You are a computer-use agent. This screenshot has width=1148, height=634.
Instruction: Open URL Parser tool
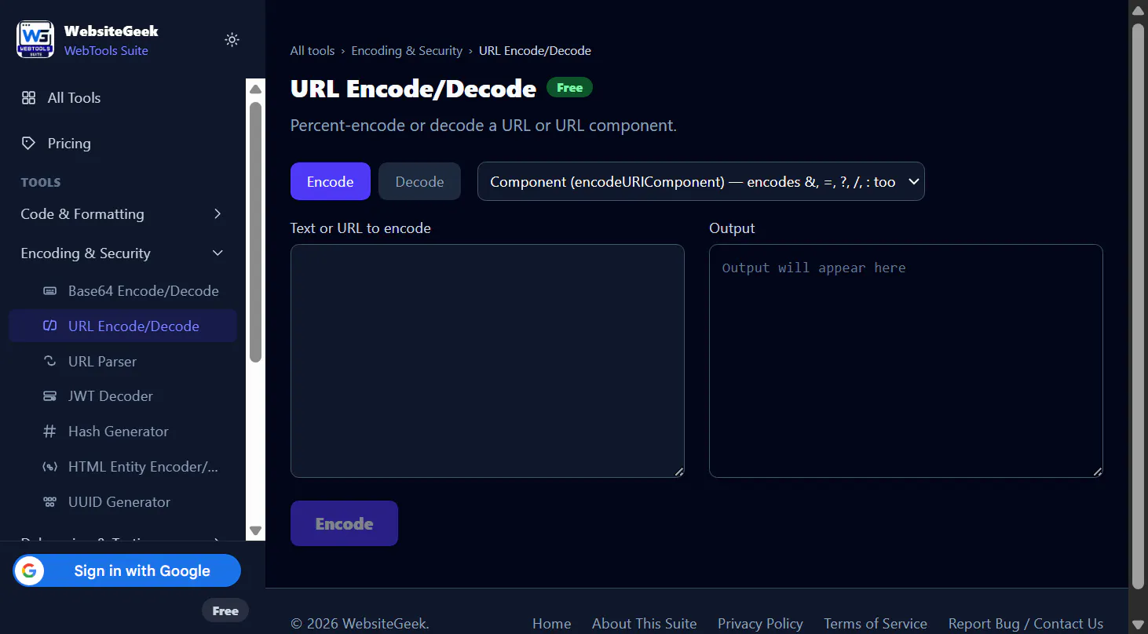[122, 361]
